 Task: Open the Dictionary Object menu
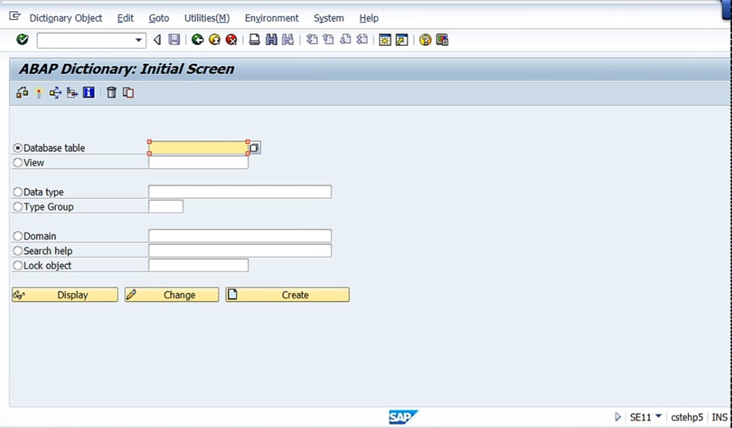point(66,18)
